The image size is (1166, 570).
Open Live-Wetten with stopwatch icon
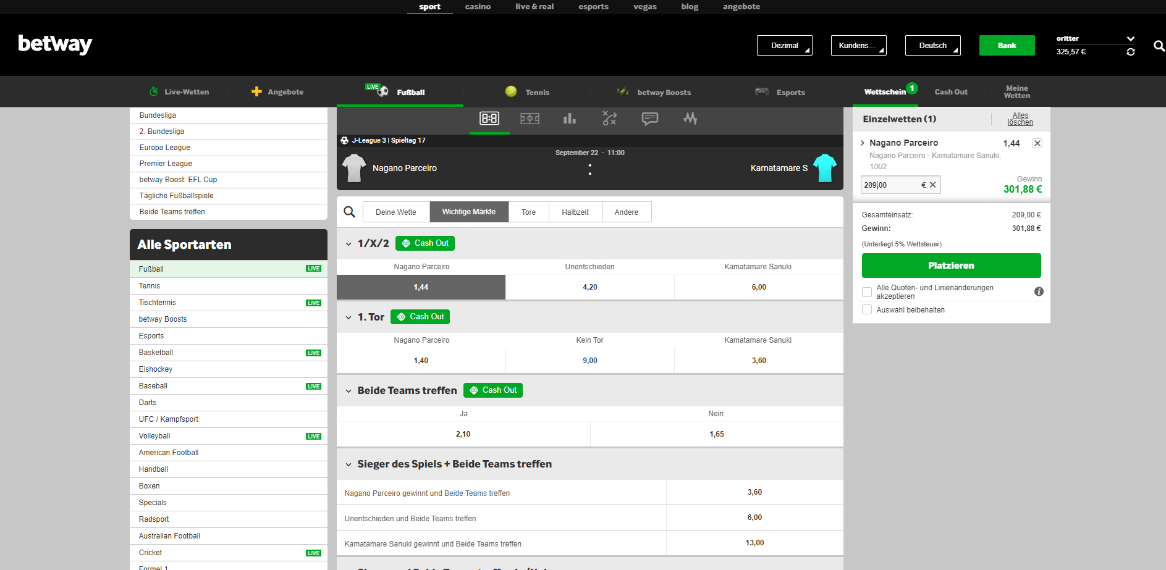[179, 92]
